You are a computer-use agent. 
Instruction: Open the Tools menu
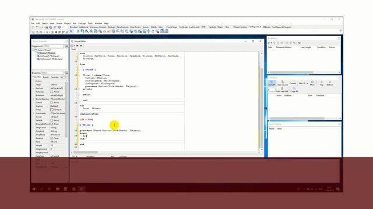[90, 23]
